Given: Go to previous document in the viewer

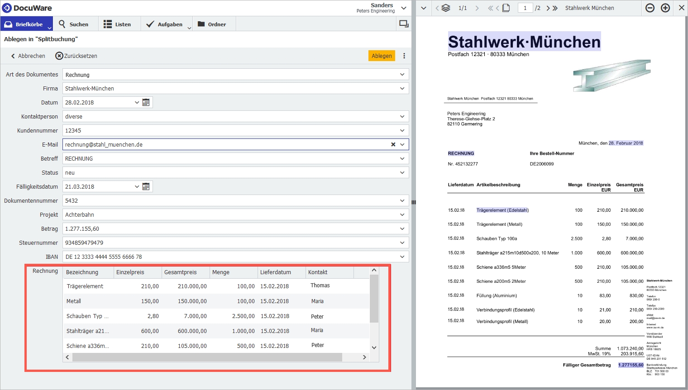Looking at the screenshot, I should (437, 8).
